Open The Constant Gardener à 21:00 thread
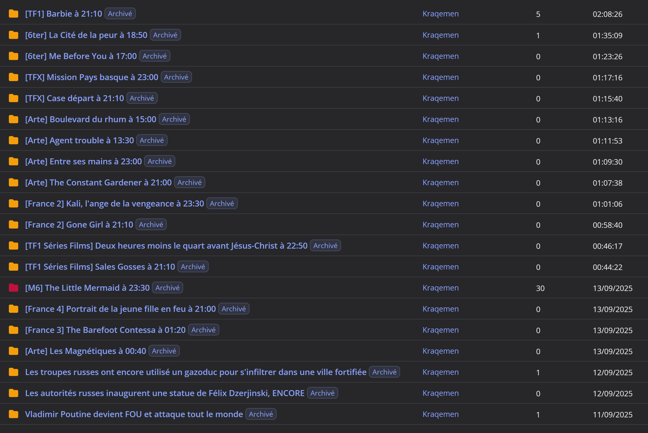 point(98,183)
